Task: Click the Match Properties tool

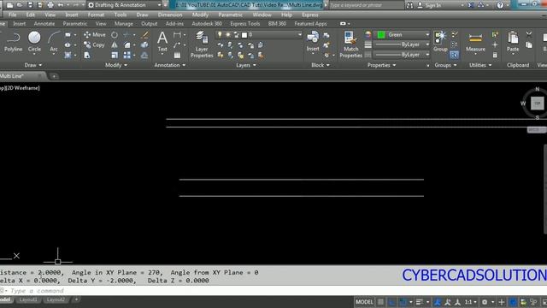Action: coord(350,44)
